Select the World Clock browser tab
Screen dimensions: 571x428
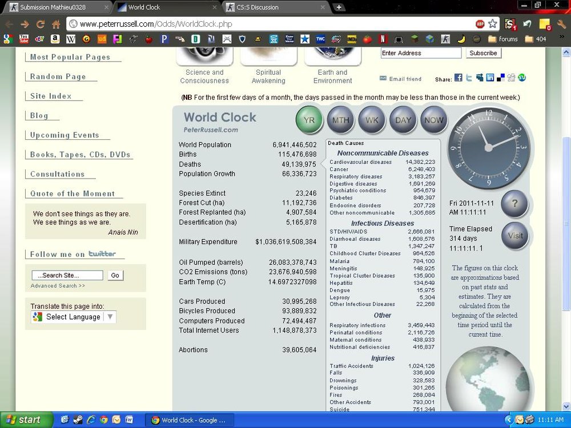click(166, 7)
